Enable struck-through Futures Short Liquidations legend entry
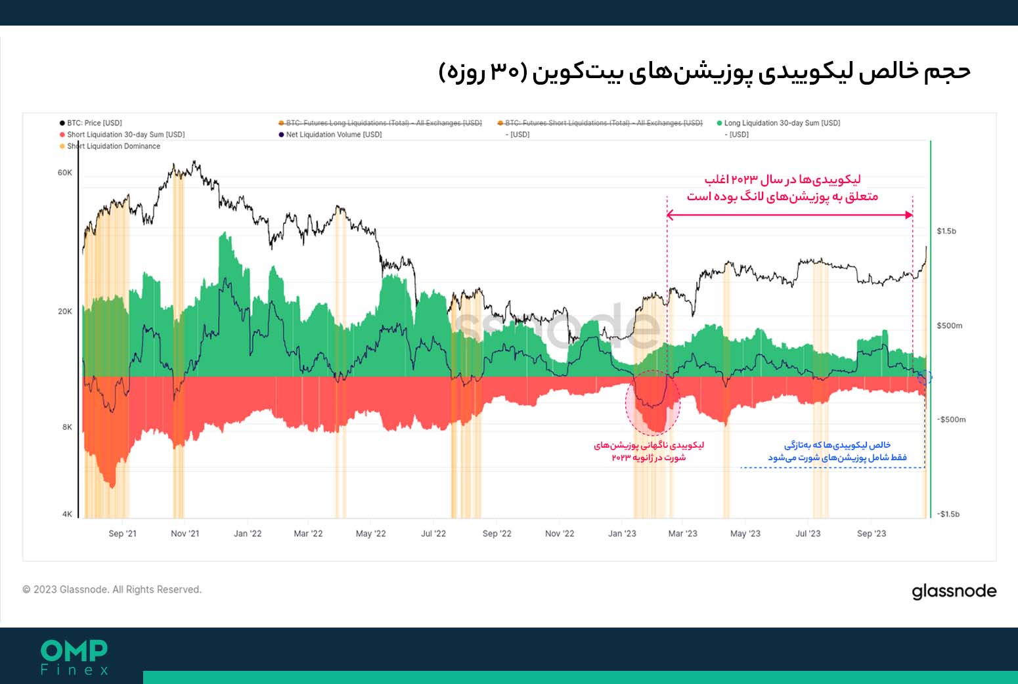 [x=600, y=123]
